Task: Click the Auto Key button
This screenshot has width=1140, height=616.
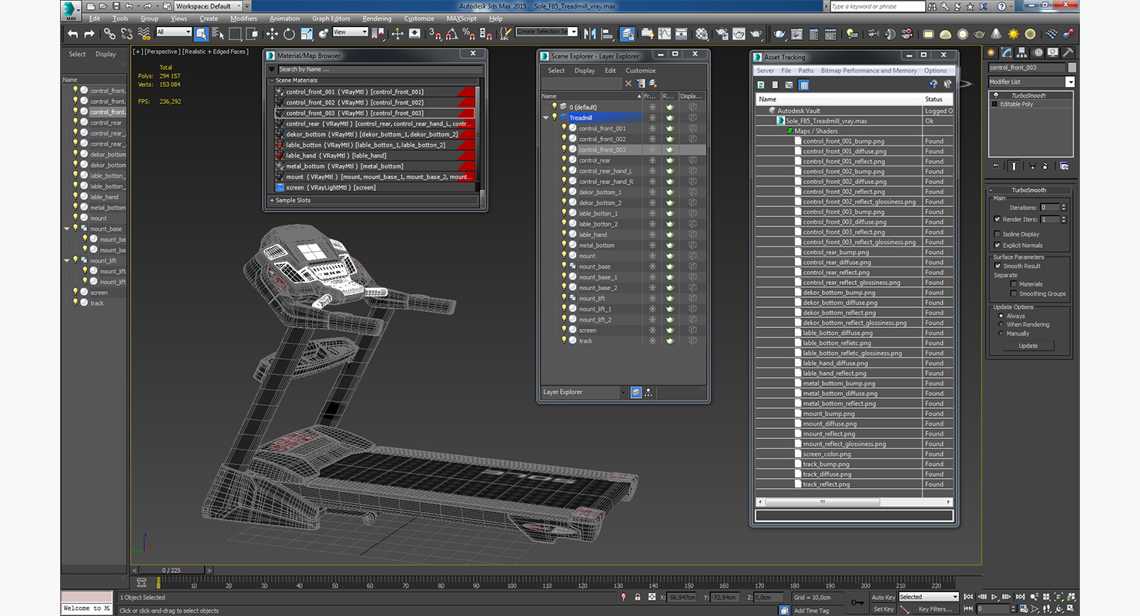Action: coord(883,597)
